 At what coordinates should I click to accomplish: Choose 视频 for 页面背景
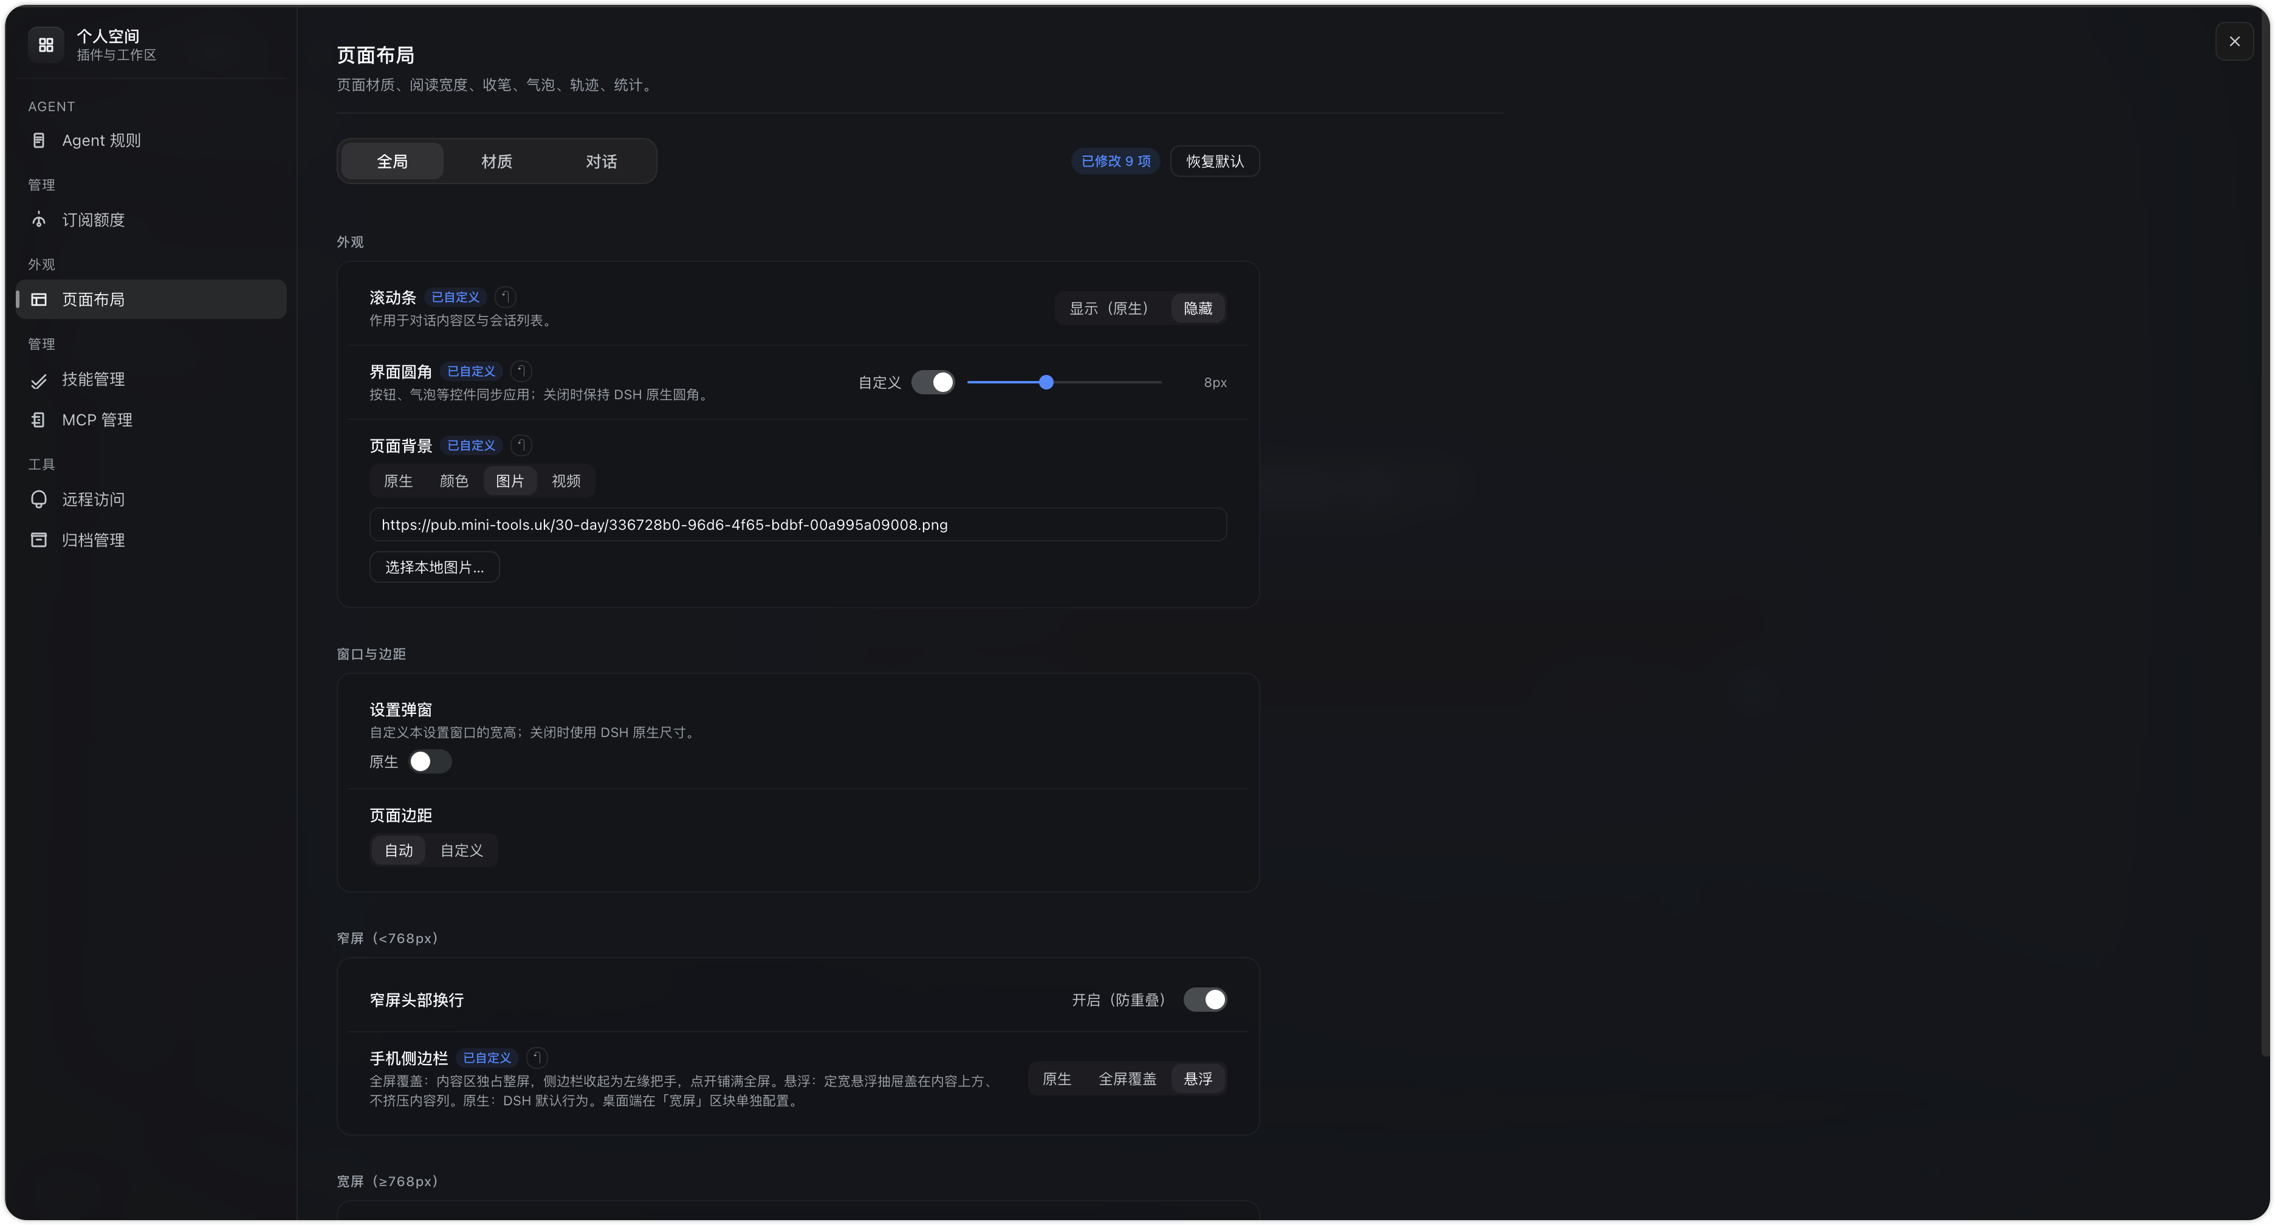pyautogui.click(x=566, y=481)
